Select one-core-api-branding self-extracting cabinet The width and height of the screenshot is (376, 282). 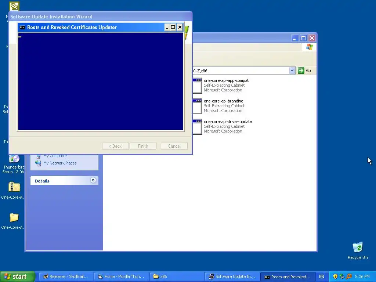(224, 101)
